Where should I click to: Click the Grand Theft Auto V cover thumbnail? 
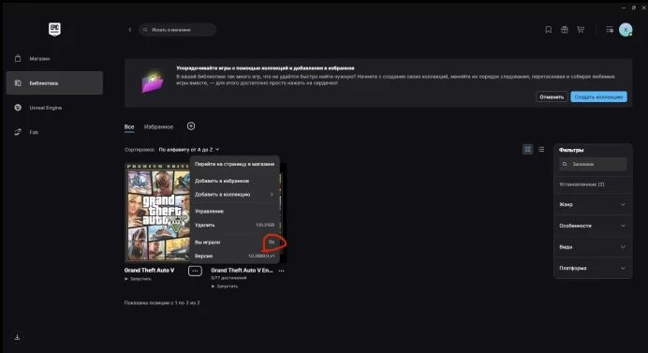click(x=157, y=213)
